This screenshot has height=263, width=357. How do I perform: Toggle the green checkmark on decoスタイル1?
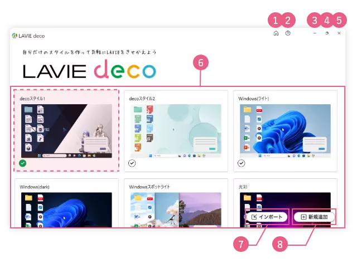[x=22, y=163]
